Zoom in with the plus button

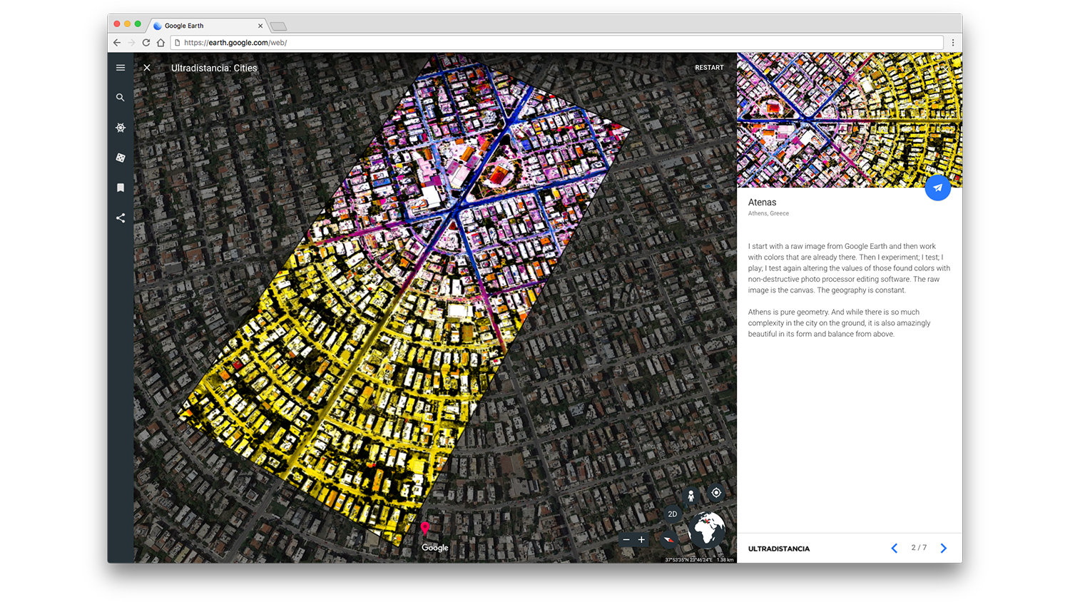(x=641, y=540)
